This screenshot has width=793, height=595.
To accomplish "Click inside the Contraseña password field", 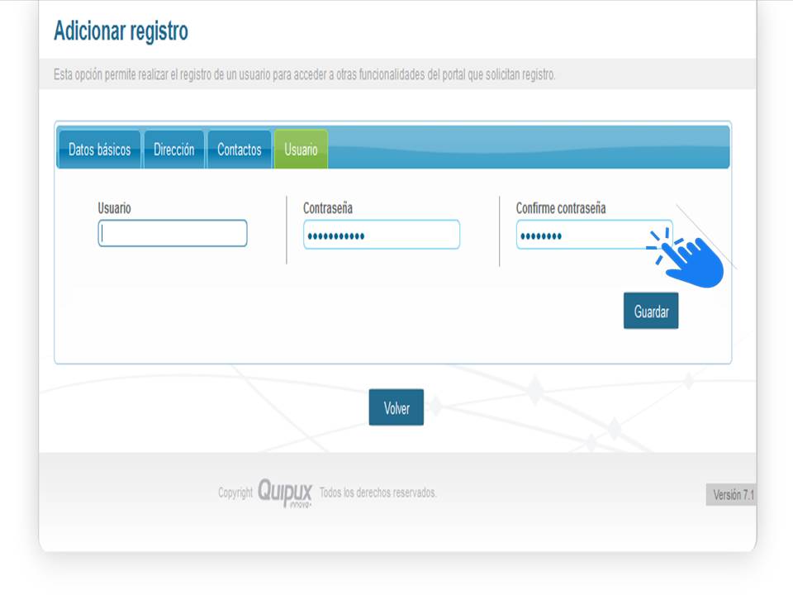I will [x=381, y=235].
